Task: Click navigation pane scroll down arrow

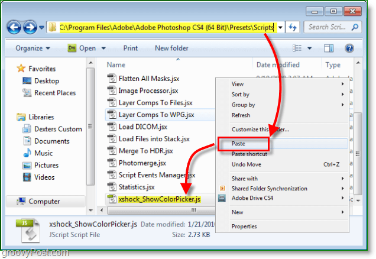Action: click(90, 211)
